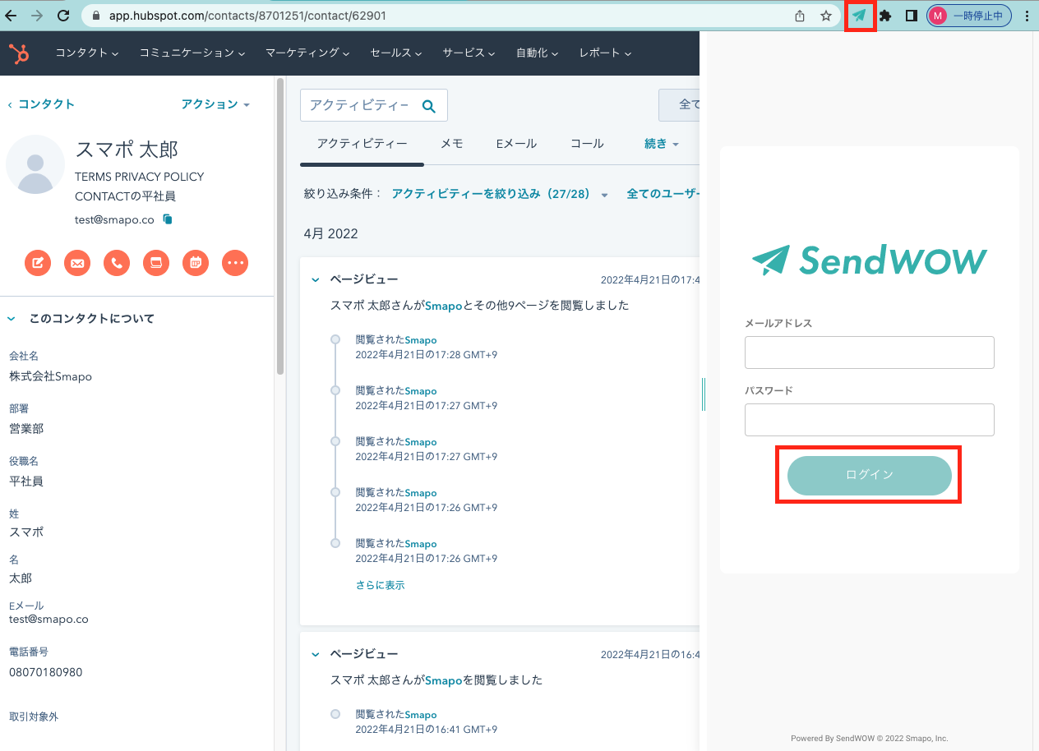Open the アクション dropdown

point(215,104)
